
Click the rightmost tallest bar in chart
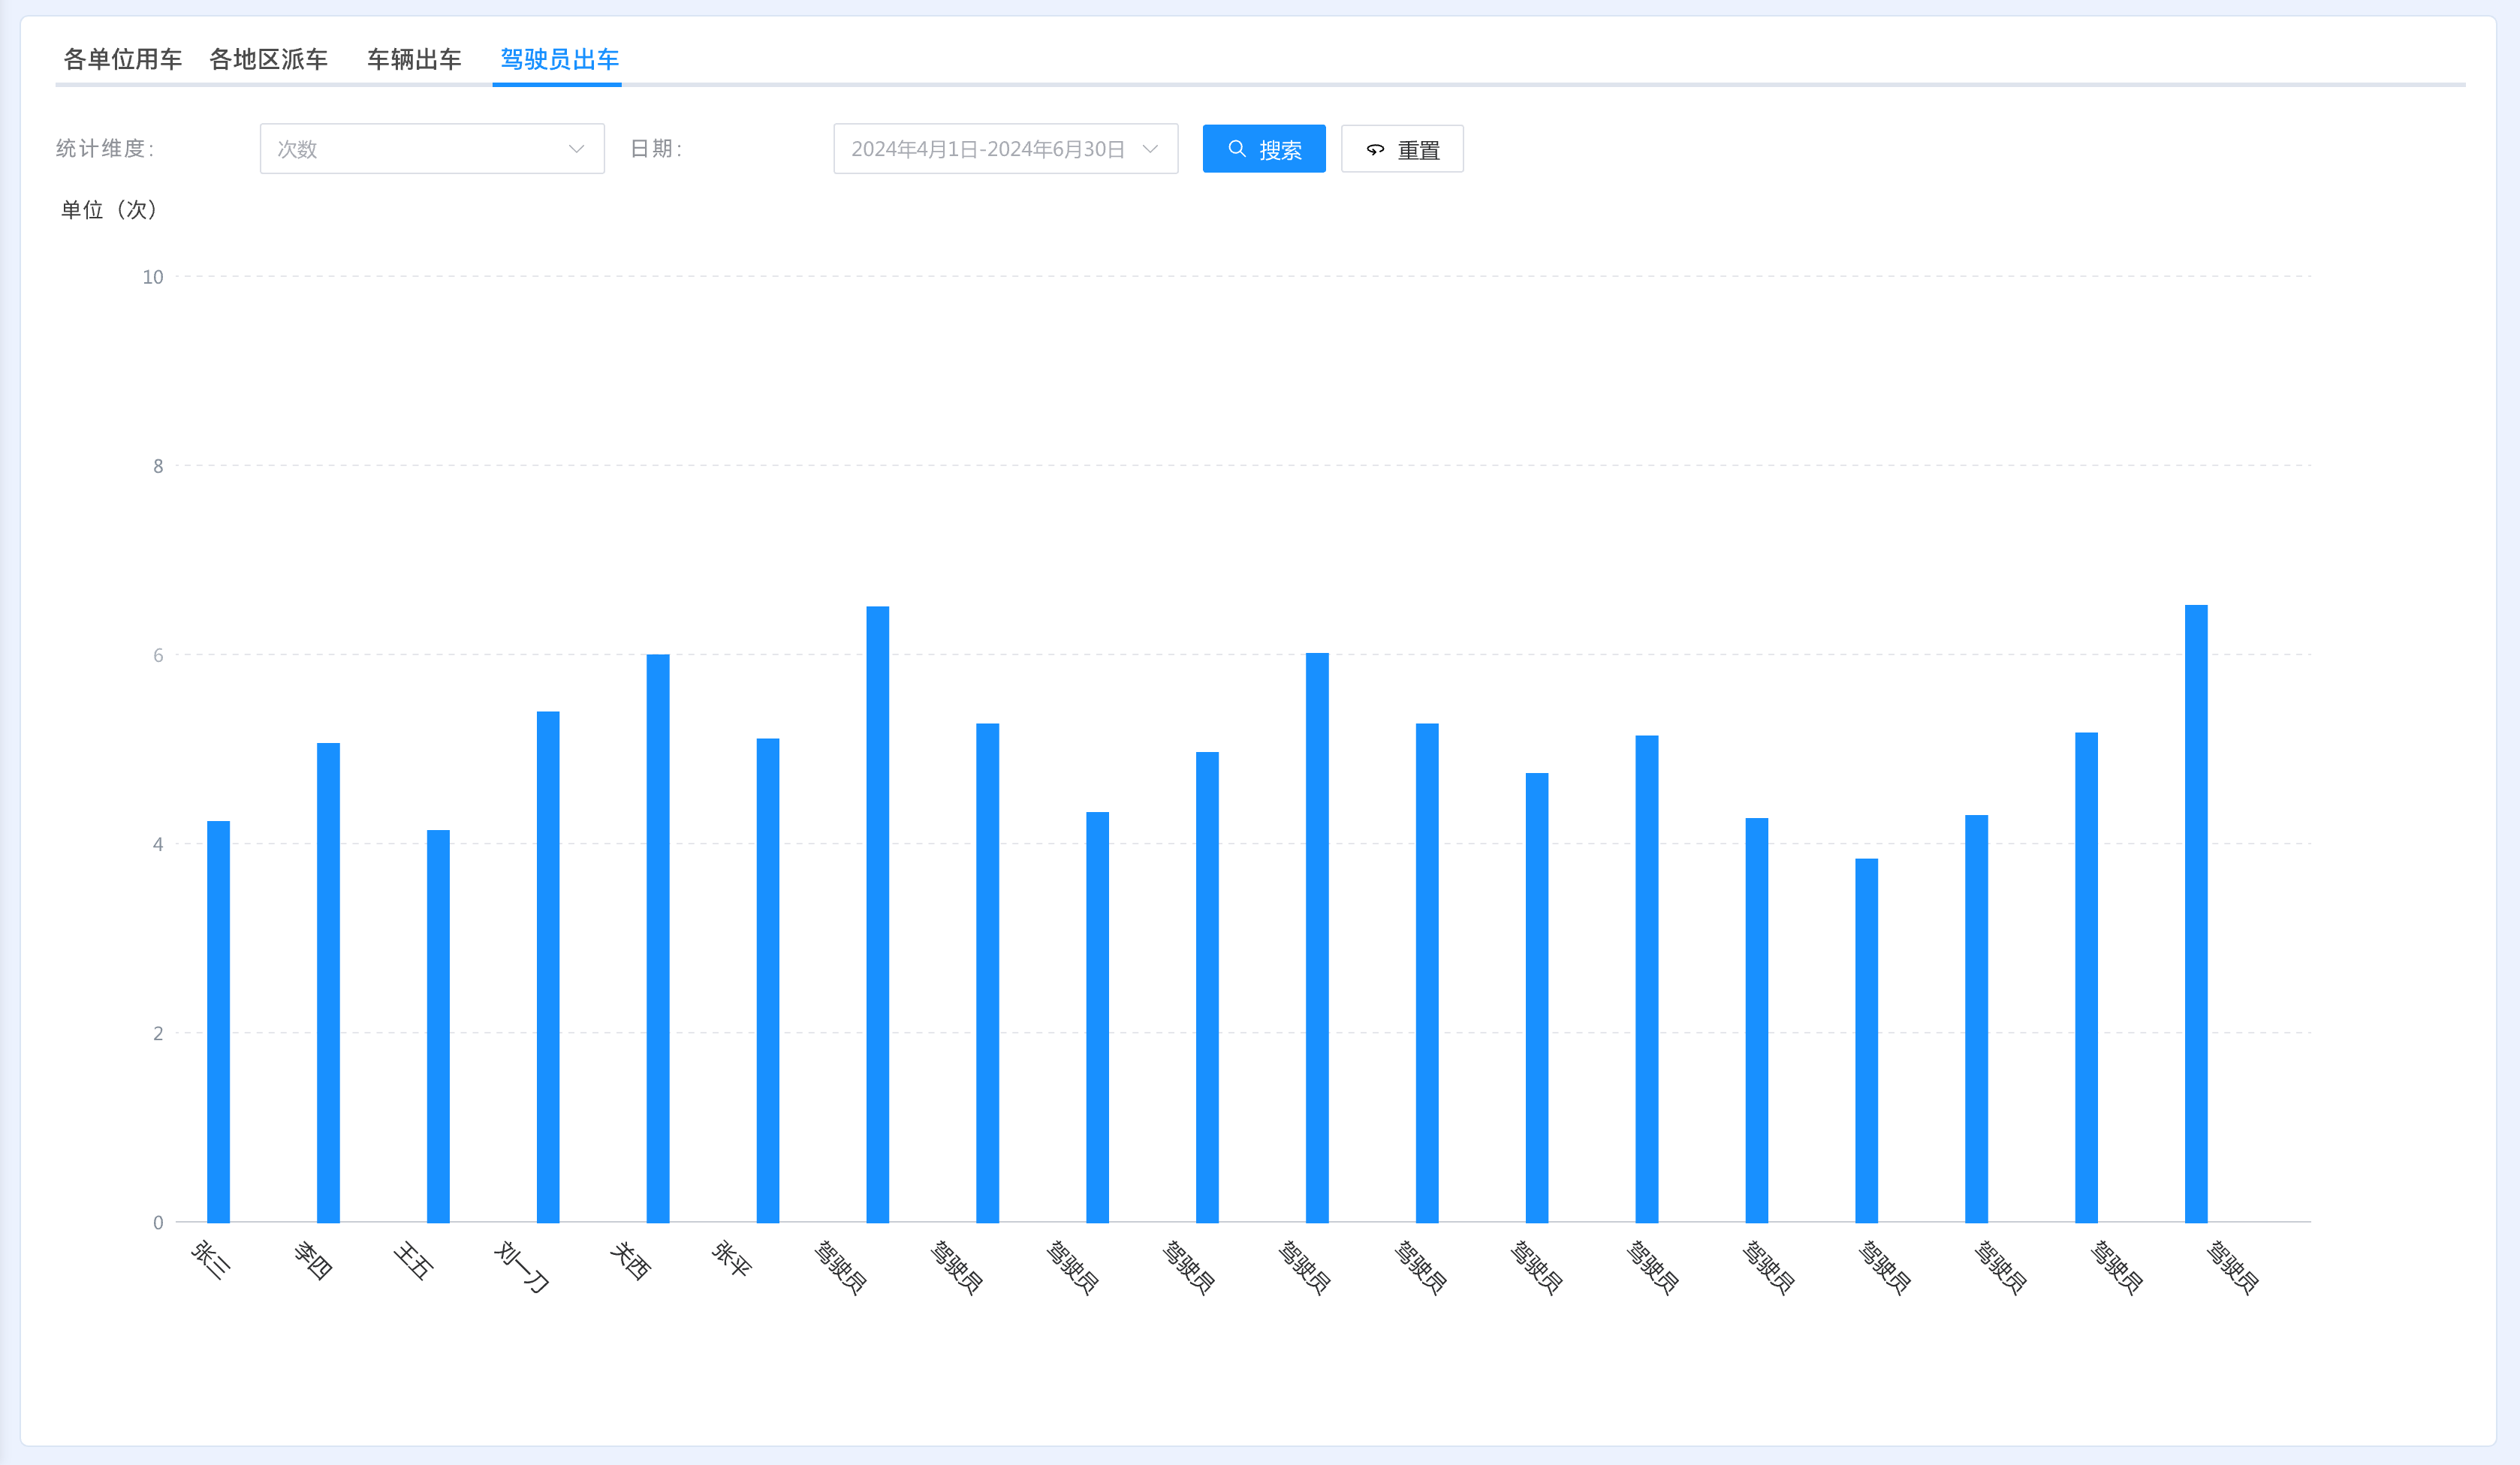click(2196, 913)
